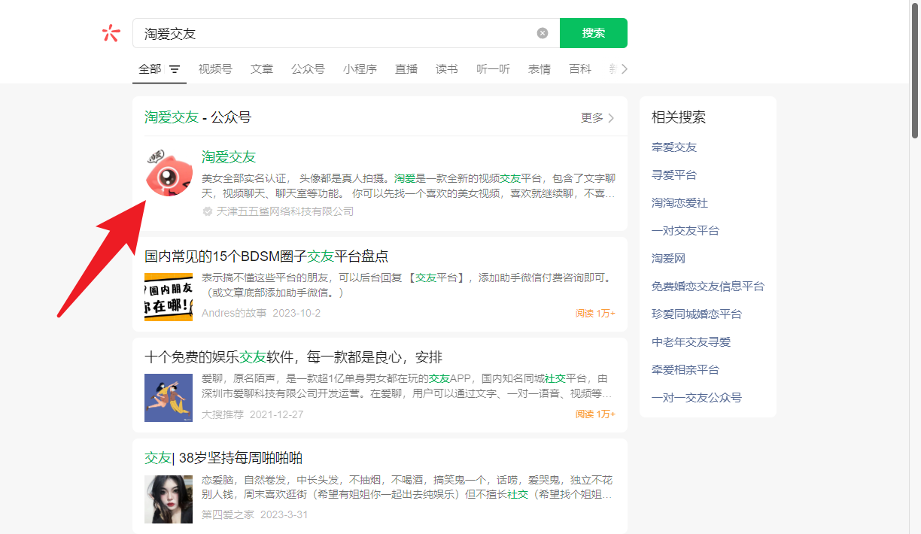Click the date 2023-3-31
The height and width of the screenshot is (534, 921).
pyautogui.click(x=284, y=515)
